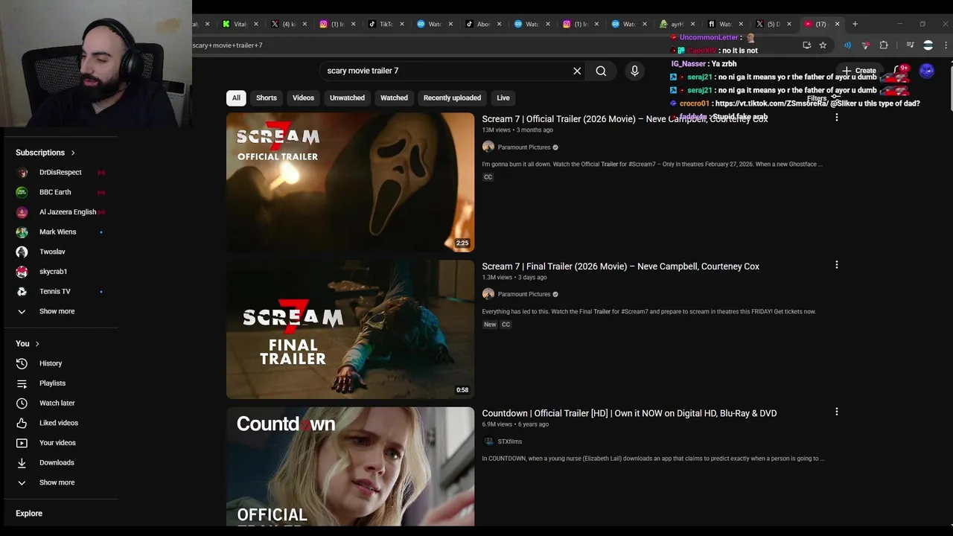The height and width of the screenshot is (536, 953).
Task: Open Your videos page
Action: click(x=57, y=443)
